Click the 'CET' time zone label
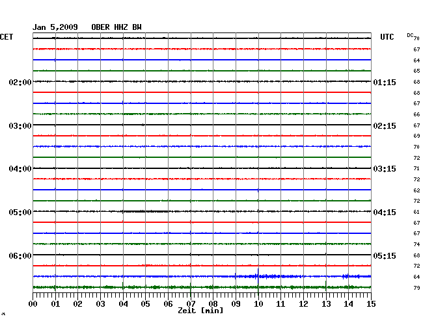This screenshot has width=423, height=321. 7,37
